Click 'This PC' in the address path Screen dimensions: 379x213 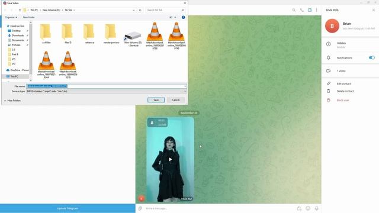34,10
